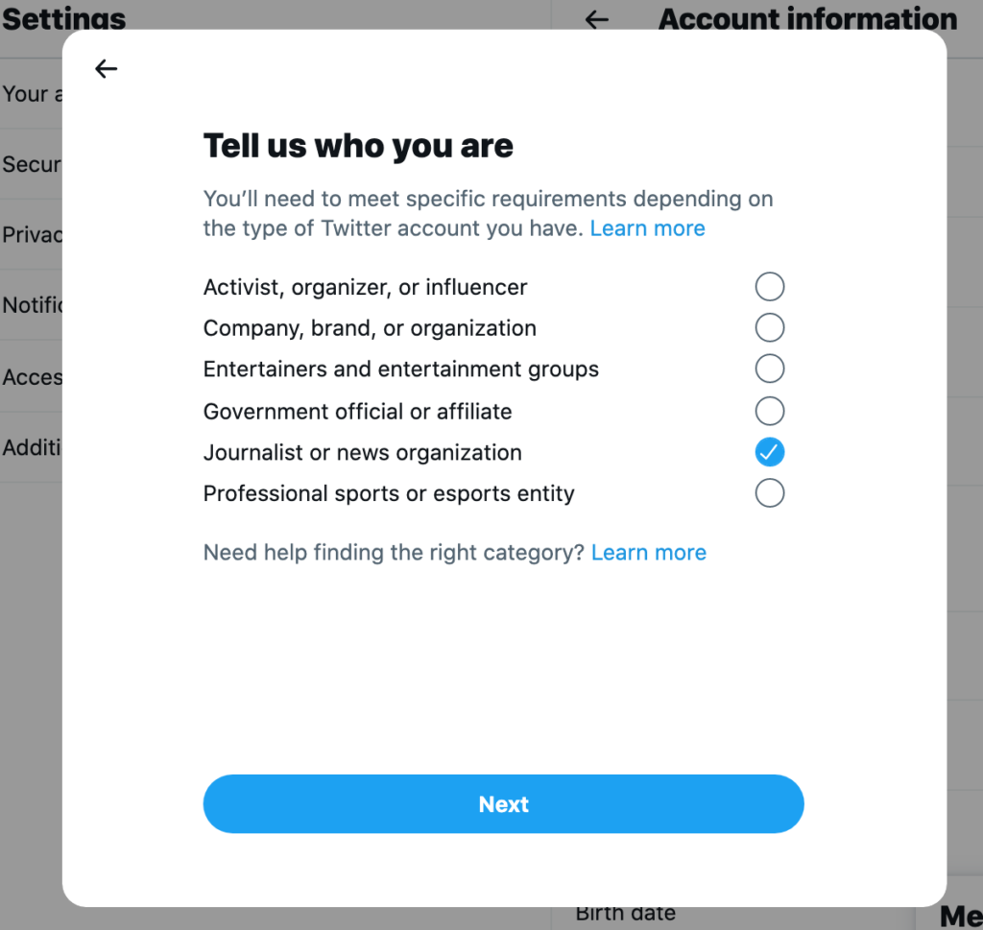Select Activist, organizer, or influencer option
Screen dimensions: 983x930
click(x=769, y=286)
